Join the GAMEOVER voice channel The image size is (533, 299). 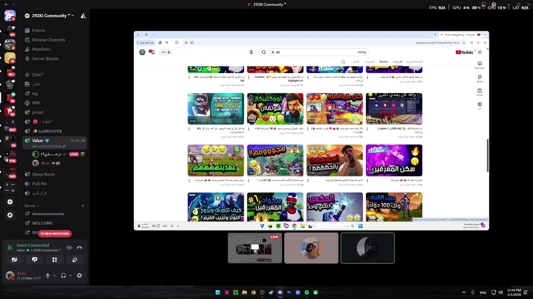[x=55, y=131]
